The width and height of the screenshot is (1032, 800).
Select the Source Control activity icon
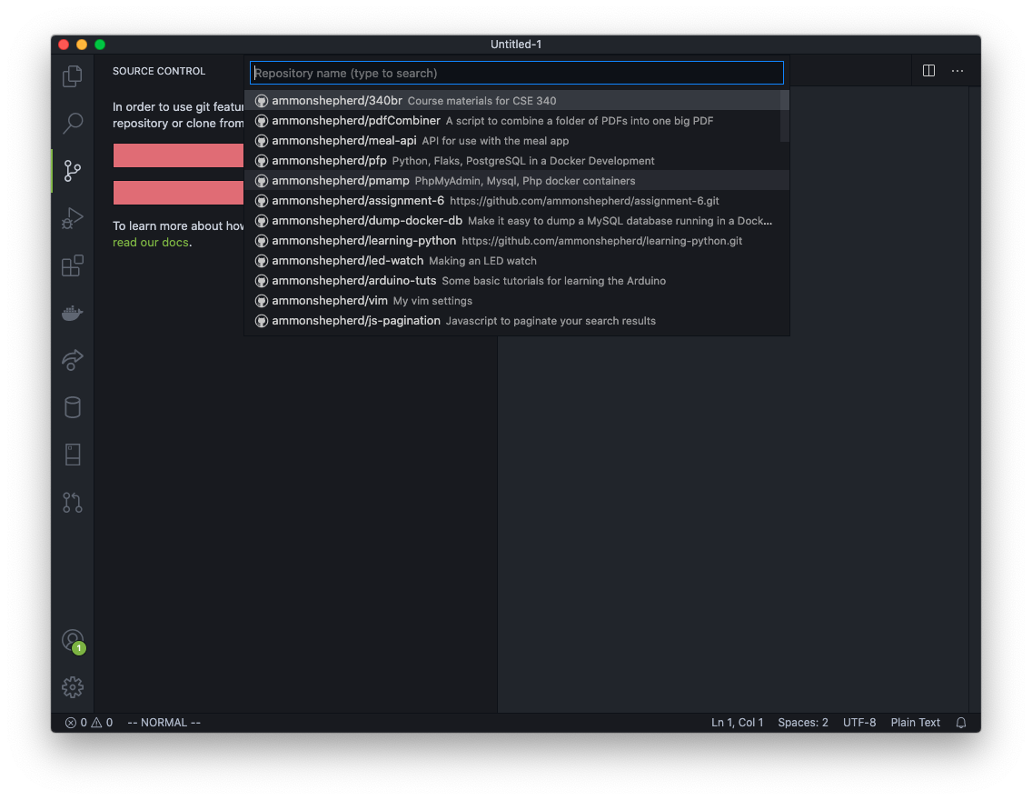(x=73, y=171)
